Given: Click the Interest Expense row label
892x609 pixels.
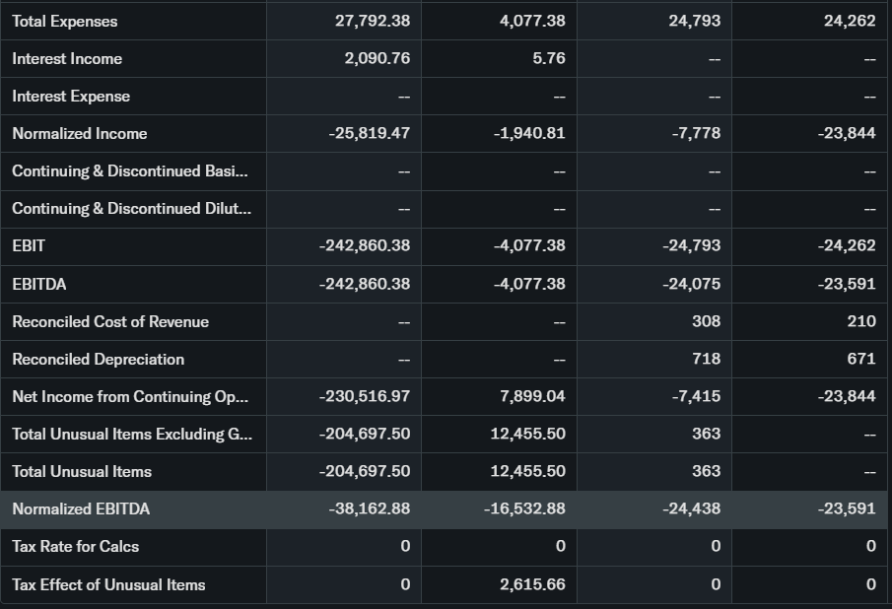Looking at the screenshot, I should pyautogui.click(x=71, y=96).
